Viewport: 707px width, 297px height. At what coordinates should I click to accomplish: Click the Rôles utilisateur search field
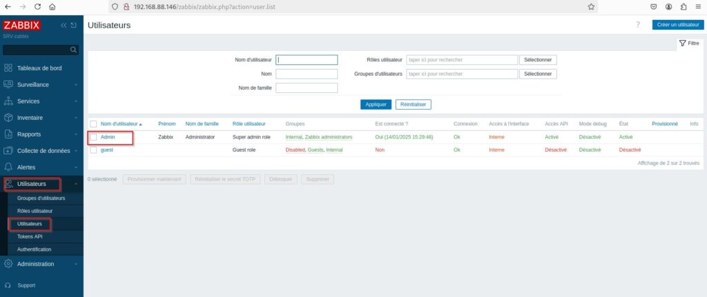462,60
